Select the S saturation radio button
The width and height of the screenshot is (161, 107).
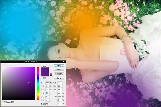pyautogui.click(x=42, y=86)
